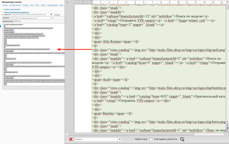Image resolution: width=229 pixels, height=144 pixels.
Task: Click the Найти все button
Action: (141, 139)
